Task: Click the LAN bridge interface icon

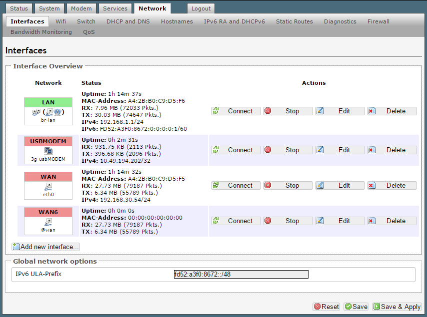Action: (x=48, y=112)
